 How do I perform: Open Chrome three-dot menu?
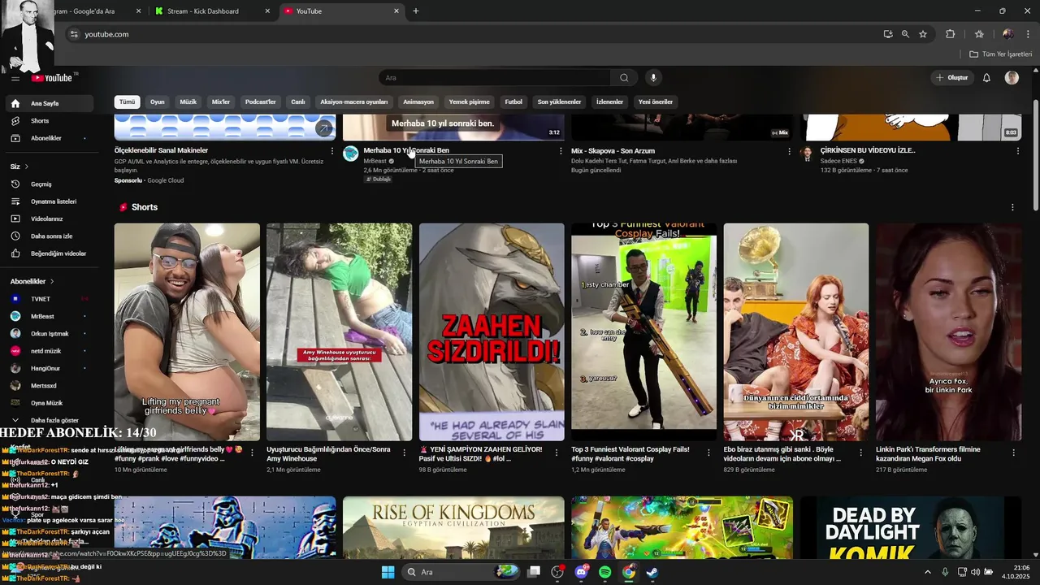tap(1026, 34)
